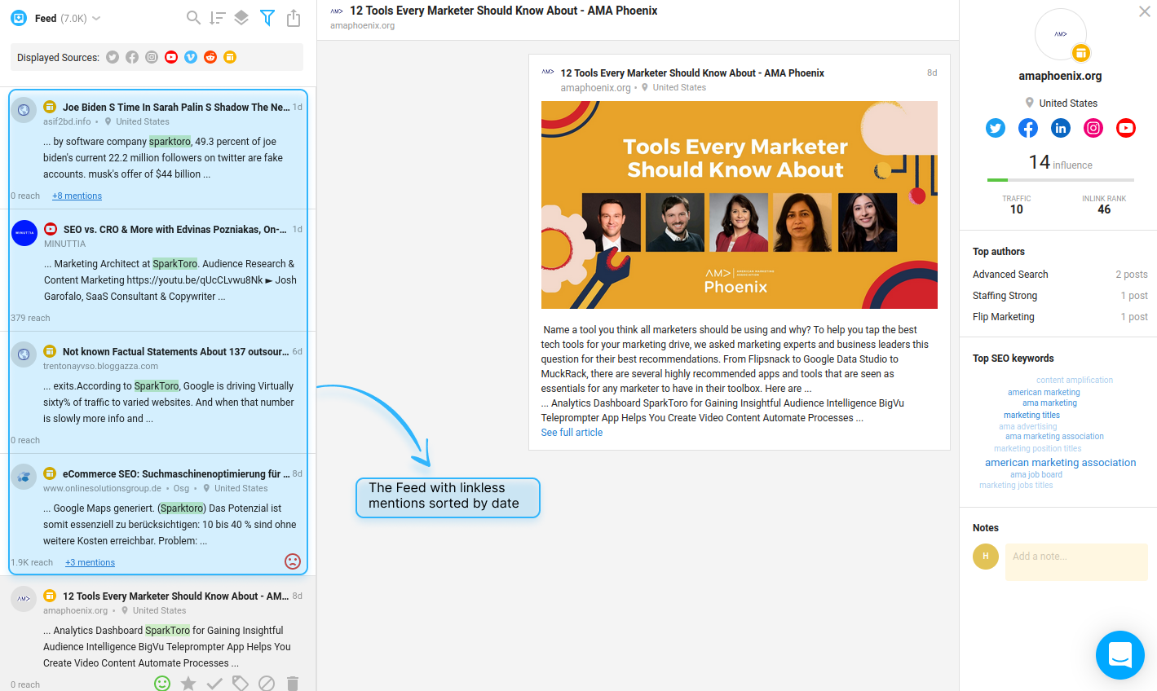Click the negative sentiment face on eCommerce mention

click(x=293, y=561)
